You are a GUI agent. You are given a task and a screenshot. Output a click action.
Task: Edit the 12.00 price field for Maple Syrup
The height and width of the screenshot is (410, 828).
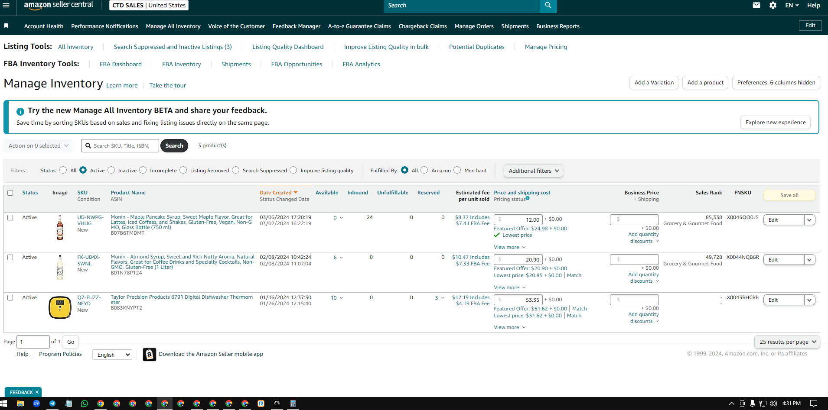coord(518,220)
